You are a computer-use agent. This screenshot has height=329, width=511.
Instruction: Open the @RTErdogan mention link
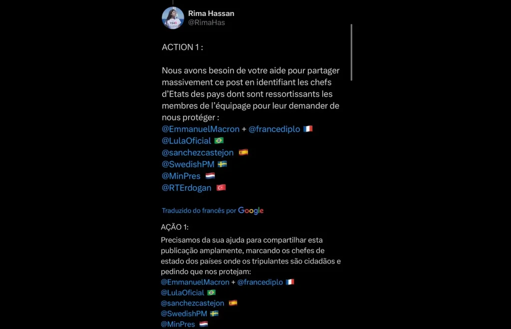tap(187, 188)
